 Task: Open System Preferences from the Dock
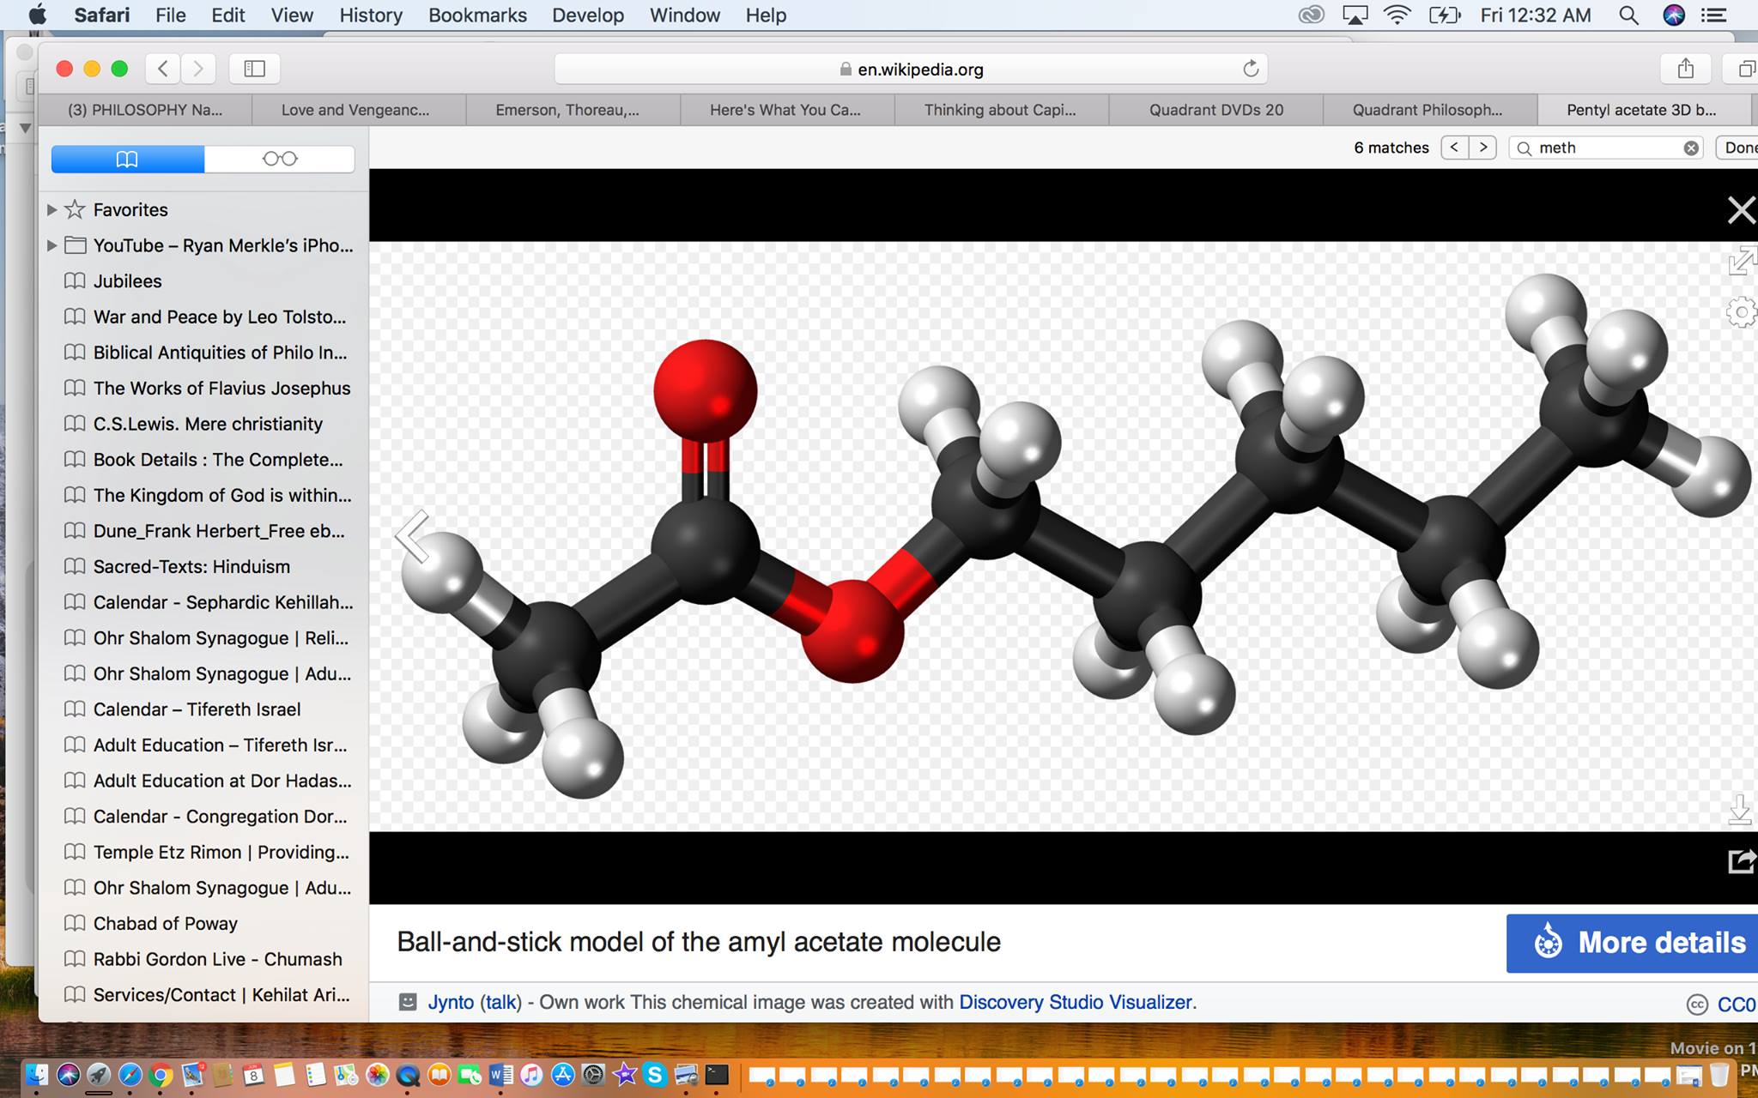[x=593, y=1074]
